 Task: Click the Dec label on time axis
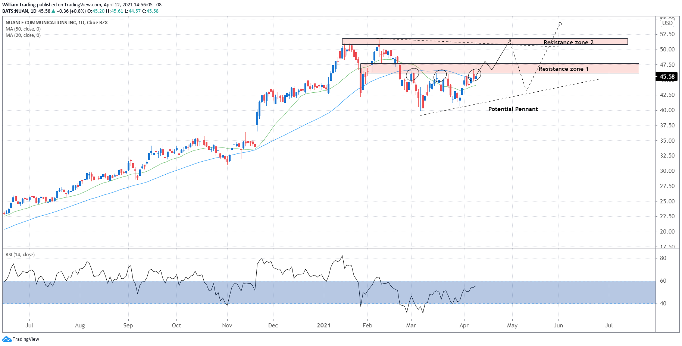[x=273, y=326]
